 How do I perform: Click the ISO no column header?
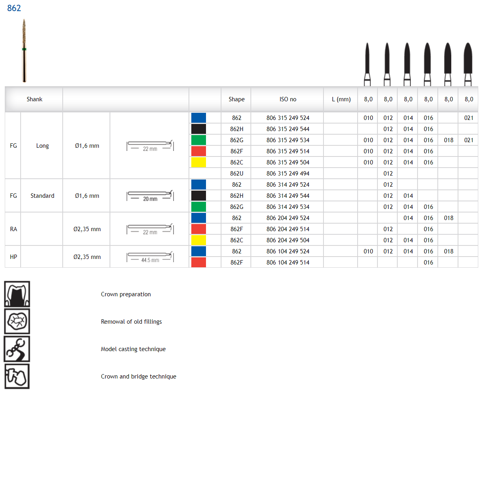coord(288,99)
